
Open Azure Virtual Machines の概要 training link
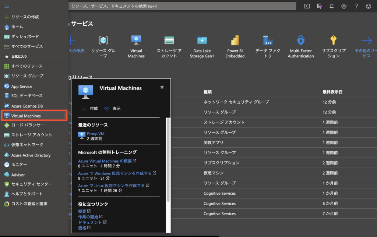pyautogui.click(x=105, y=161)
